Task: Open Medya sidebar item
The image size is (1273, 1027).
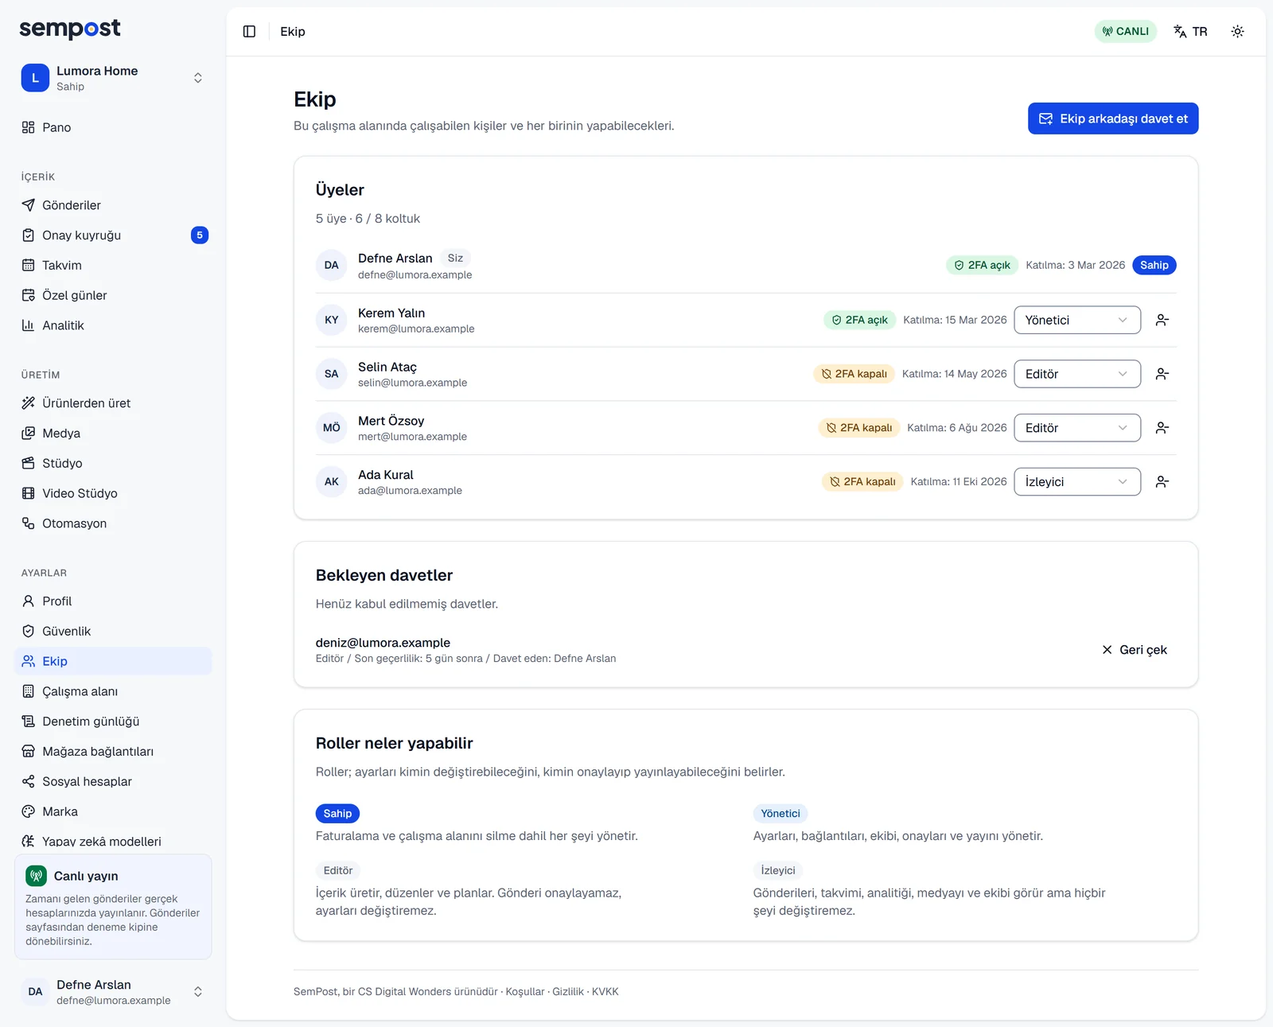Action: (x=113, y=434)
